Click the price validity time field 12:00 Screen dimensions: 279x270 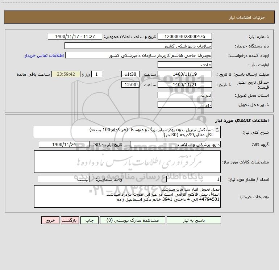point(130,84)
